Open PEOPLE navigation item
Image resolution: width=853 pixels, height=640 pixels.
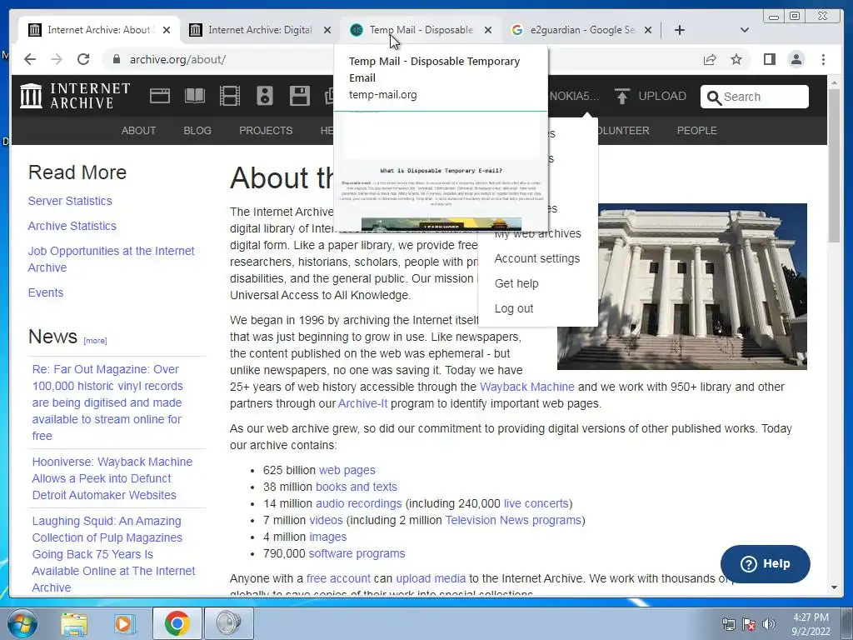click(697, 131)
